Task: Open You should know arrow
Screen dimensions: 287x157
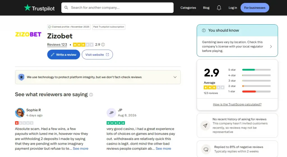Action: [271, 47]
